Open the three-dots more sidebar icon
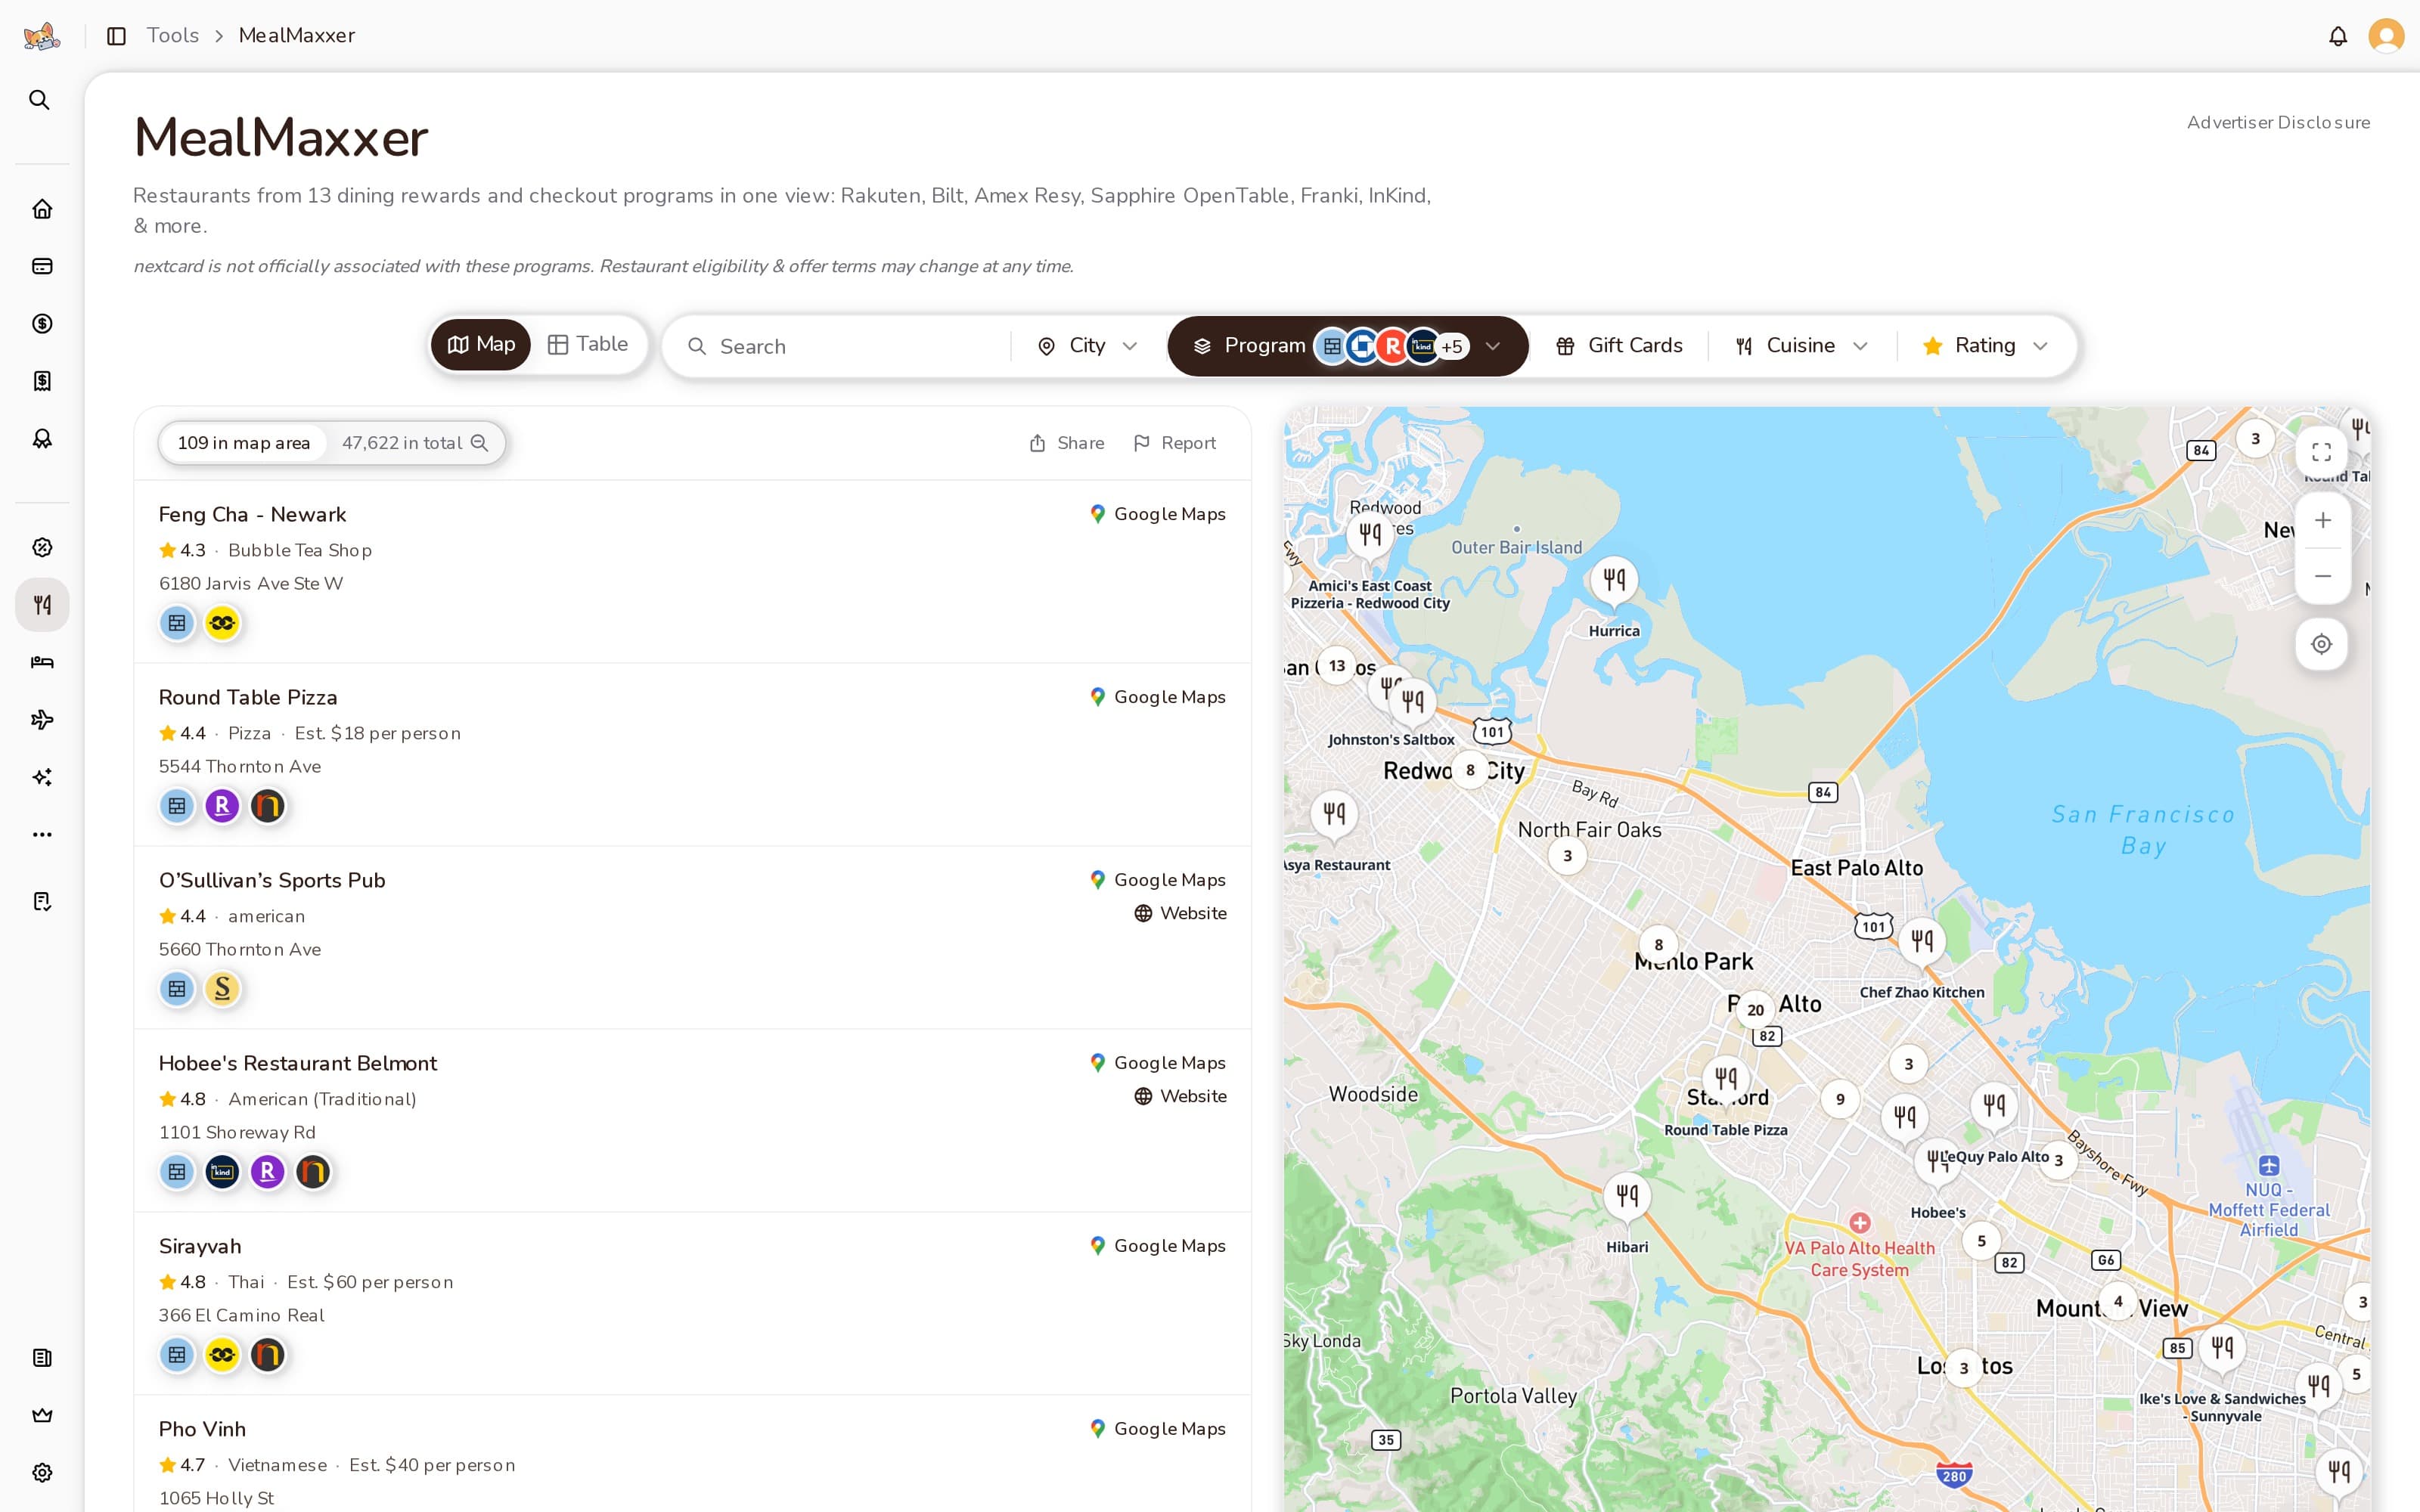 [42, 835]
